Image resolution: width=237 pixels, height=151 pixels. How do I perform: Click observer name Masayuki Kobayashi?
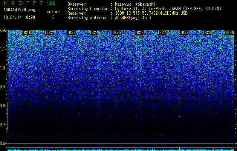coord(135,4)
